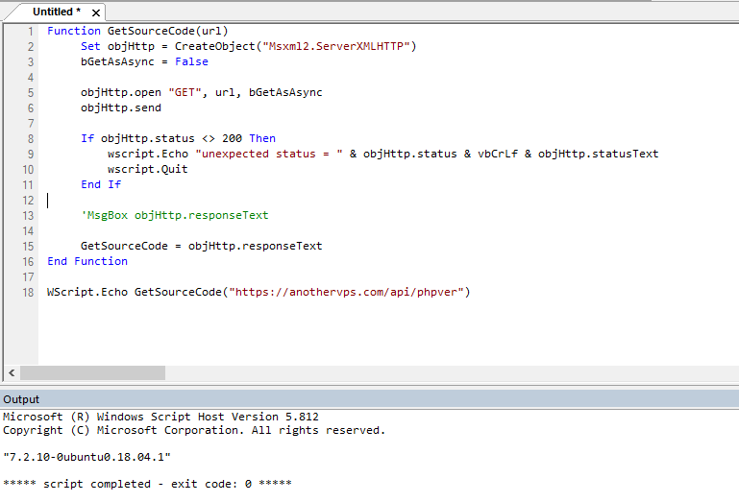
Task: Click the 'bGetAsAsync = False' line
Action: 144,61
